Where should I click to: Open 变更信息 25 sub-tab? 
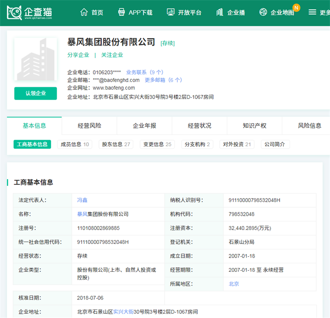tap(157, 144)
